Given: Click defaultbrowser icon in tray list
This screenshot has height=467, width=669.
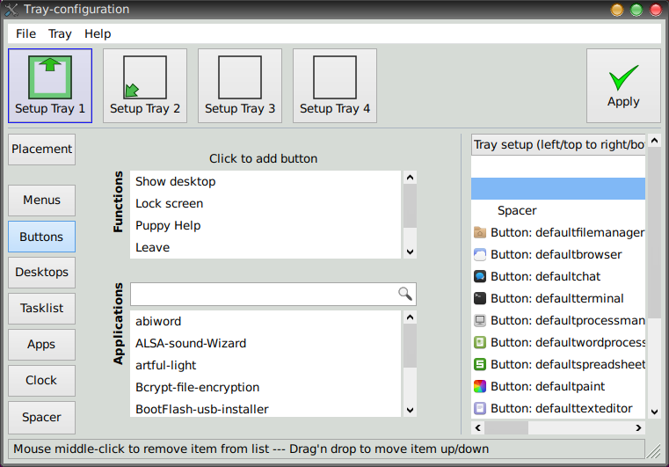Looking at the screenshot, I should click(480, 254).
